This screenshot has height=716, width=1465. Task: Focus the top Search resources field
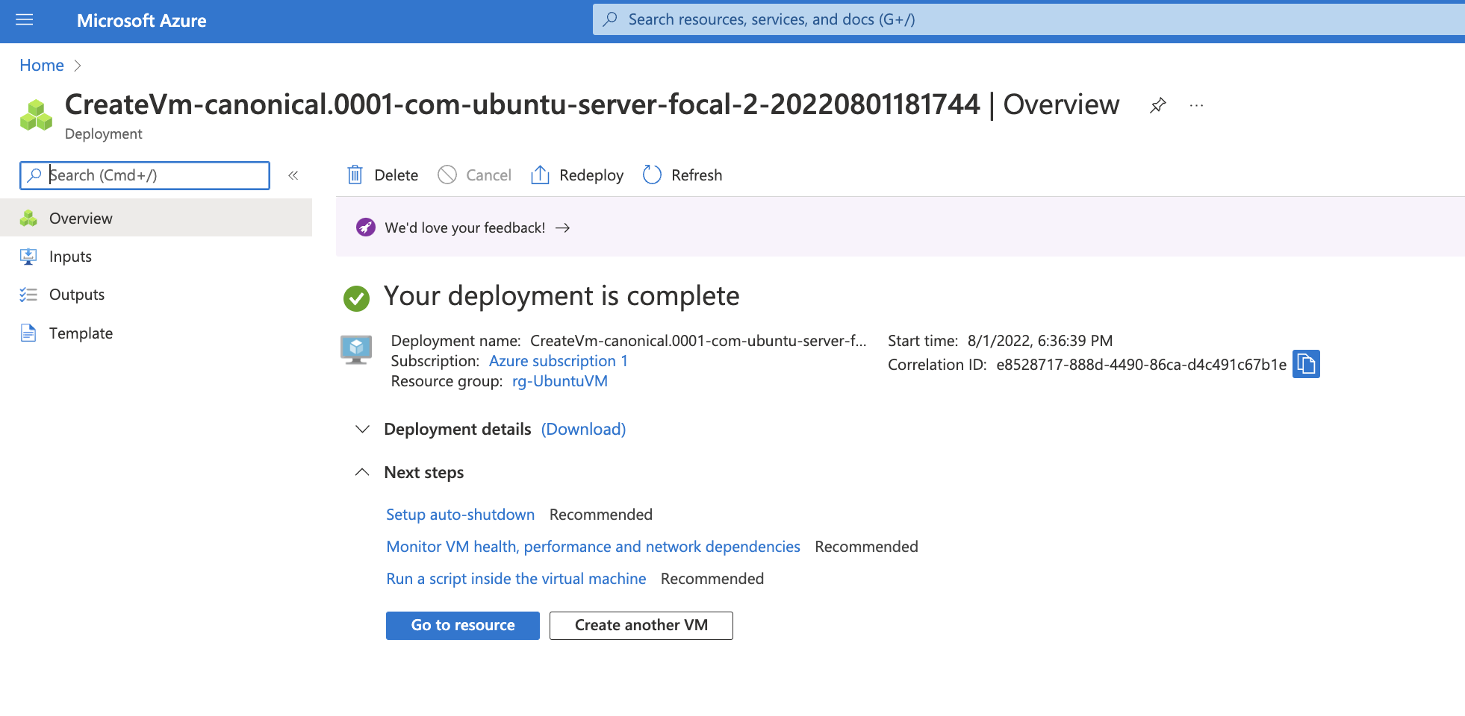coord(1029,19)
